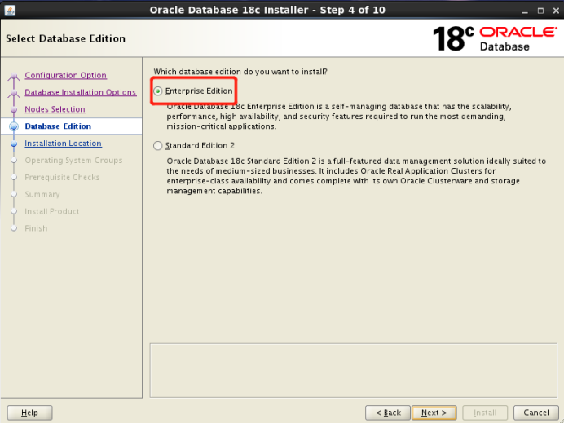Viewport: 564px width, 424px height.
Task: Click the Summary step text
Action: 42,194
